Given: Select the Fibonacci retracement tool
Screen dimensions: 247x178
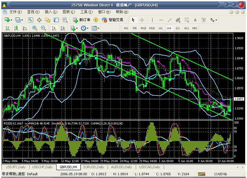Looking at the screenshot, I should tap(187, 20).
